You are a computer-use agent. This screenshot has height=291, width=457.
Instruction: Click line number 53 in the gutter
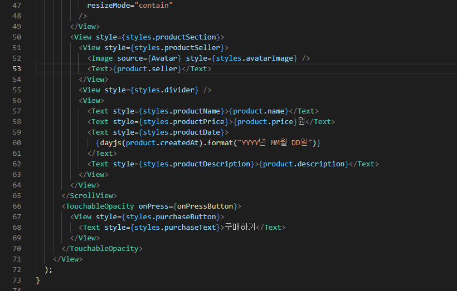tap(17, 68)
